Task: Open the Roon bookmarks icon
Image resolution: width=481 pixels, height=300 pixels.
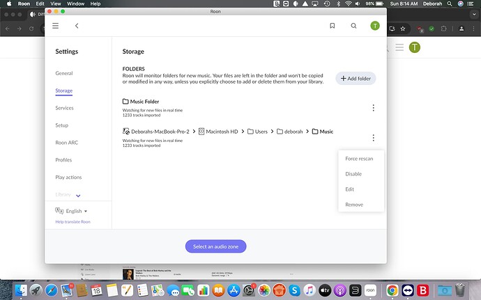Action: click(x=333, y=26)
